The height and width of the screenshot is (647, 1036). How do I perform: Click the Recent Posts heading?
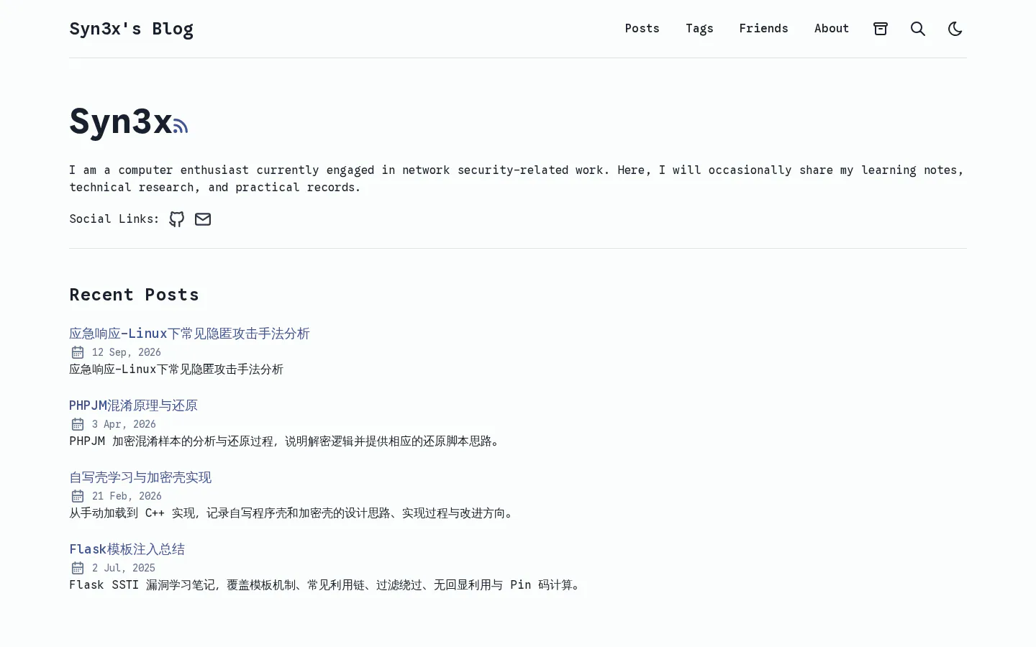(x=134, y=295)
